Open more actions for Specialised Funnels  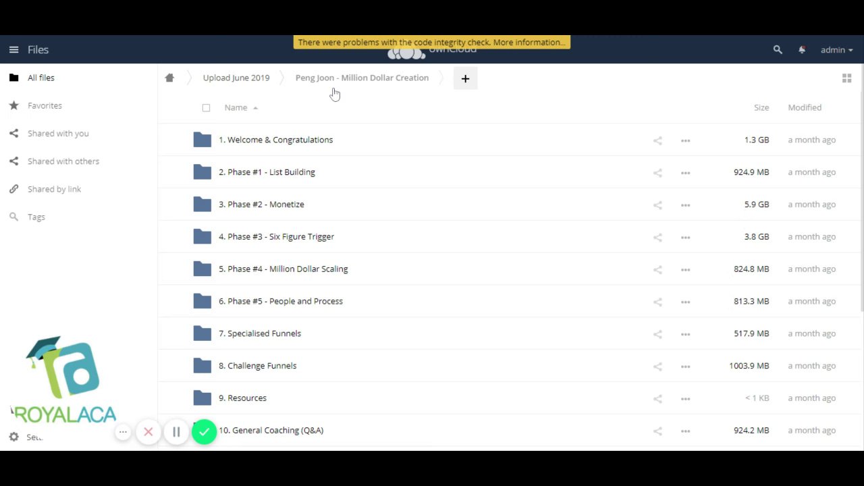[x=685, y=334]
